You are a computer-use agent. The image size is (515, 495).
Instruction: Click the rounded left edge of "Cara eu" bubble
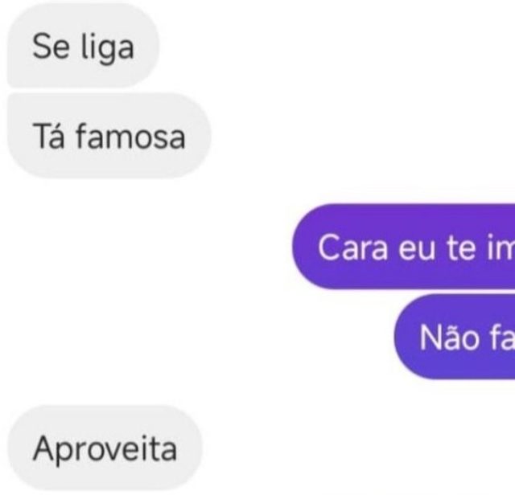(296, 247)
